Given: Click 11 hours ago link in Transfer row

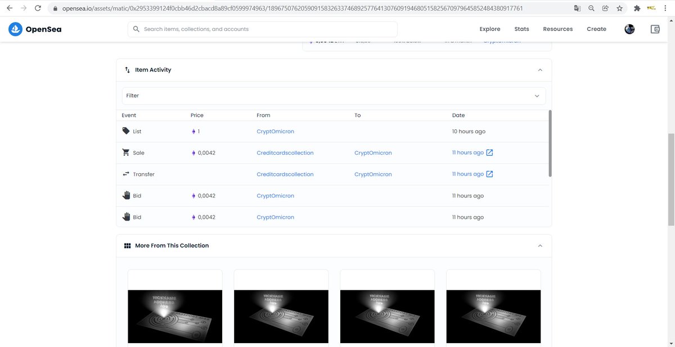Looking at the screenshot, I should point(468,174).
